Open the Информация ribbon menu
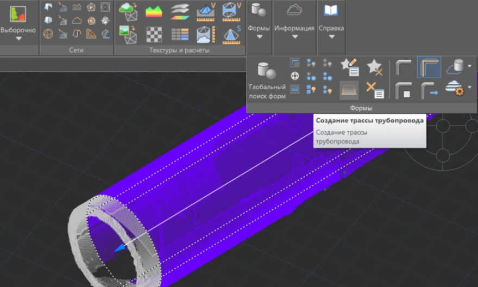This screenshot has width=478, height=287. (294, 36)
